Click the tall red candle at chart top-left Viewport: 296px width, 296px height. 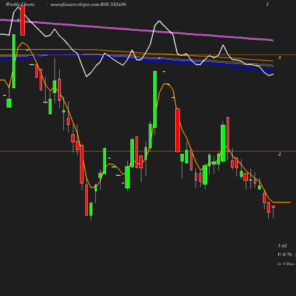(x=22, y=21)
